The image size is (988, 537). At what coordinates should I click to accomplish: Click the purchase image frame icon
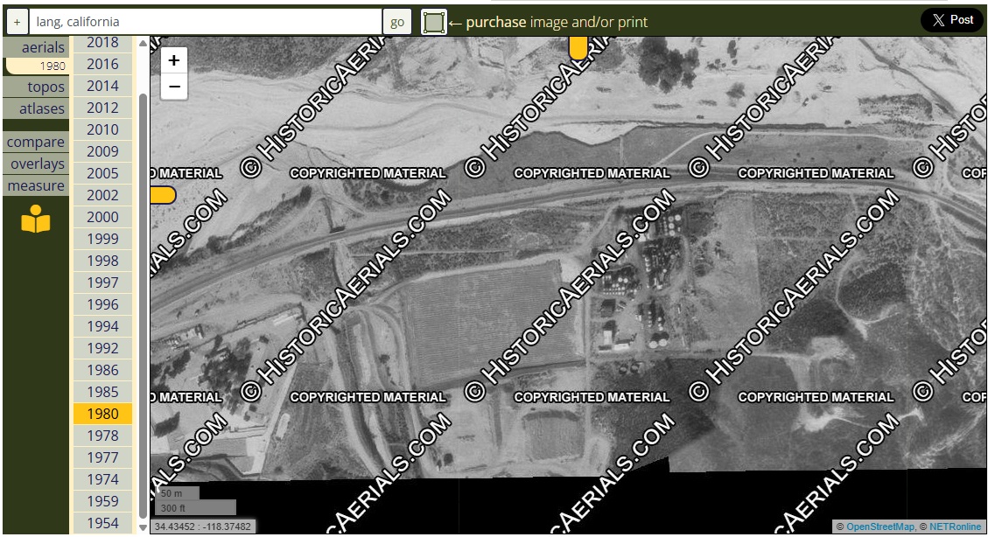tap(433, 22)
